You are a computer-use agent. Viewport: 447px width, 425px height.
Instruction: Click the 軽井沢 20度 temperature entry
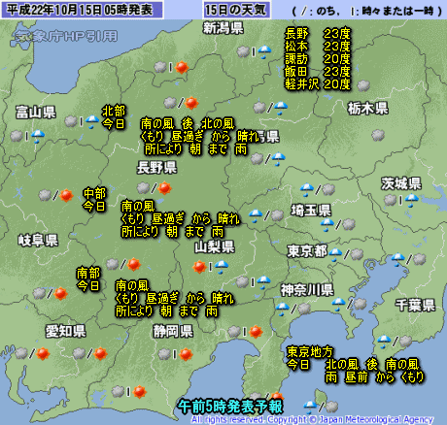click(318, 84)
